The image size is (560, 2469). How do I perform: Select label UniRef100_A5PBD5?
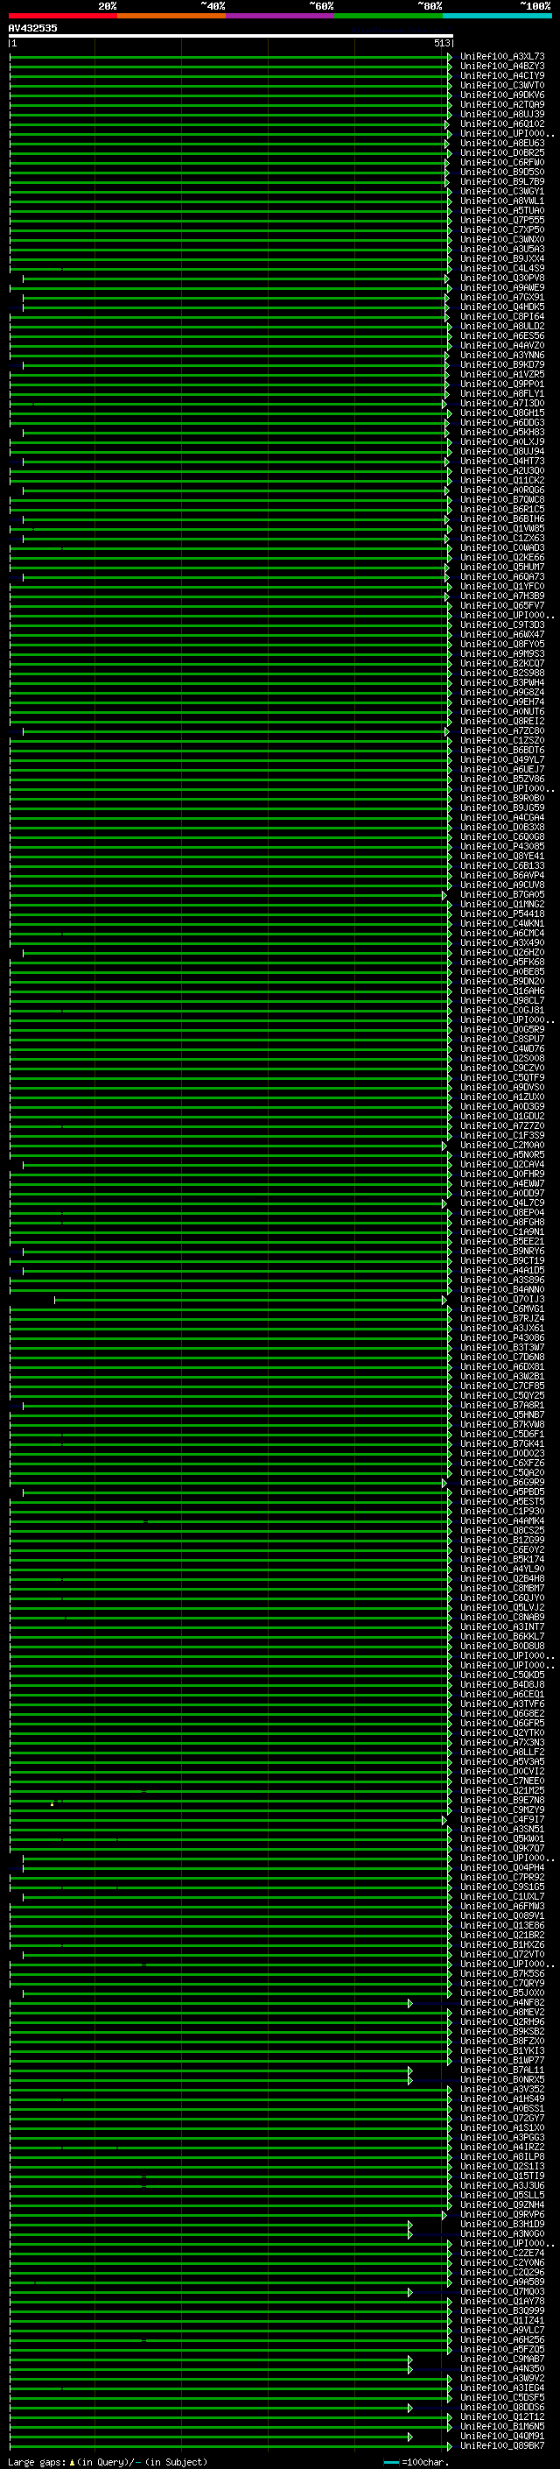point(502,1492)
